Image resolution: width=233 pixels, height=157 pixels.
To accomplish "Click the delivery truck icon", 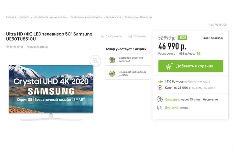I will [x=160, y=107].
